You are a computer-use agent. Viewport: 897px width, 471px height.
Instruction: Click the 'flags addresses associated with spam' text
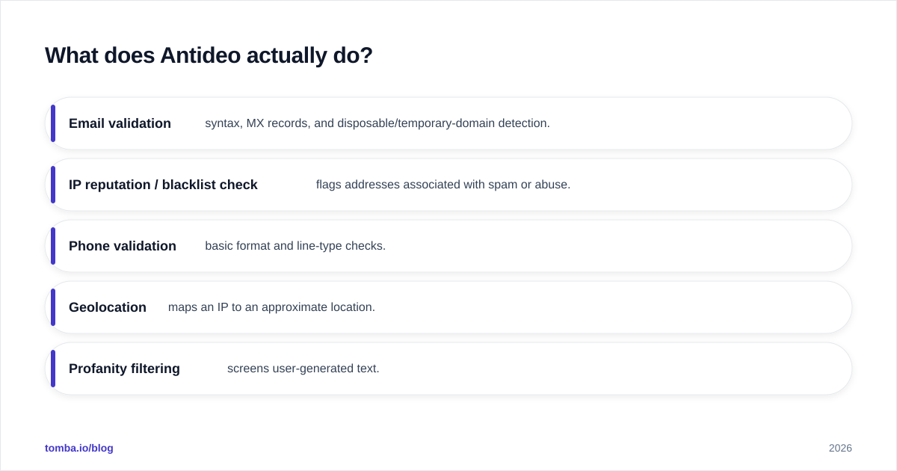point(443,185)
